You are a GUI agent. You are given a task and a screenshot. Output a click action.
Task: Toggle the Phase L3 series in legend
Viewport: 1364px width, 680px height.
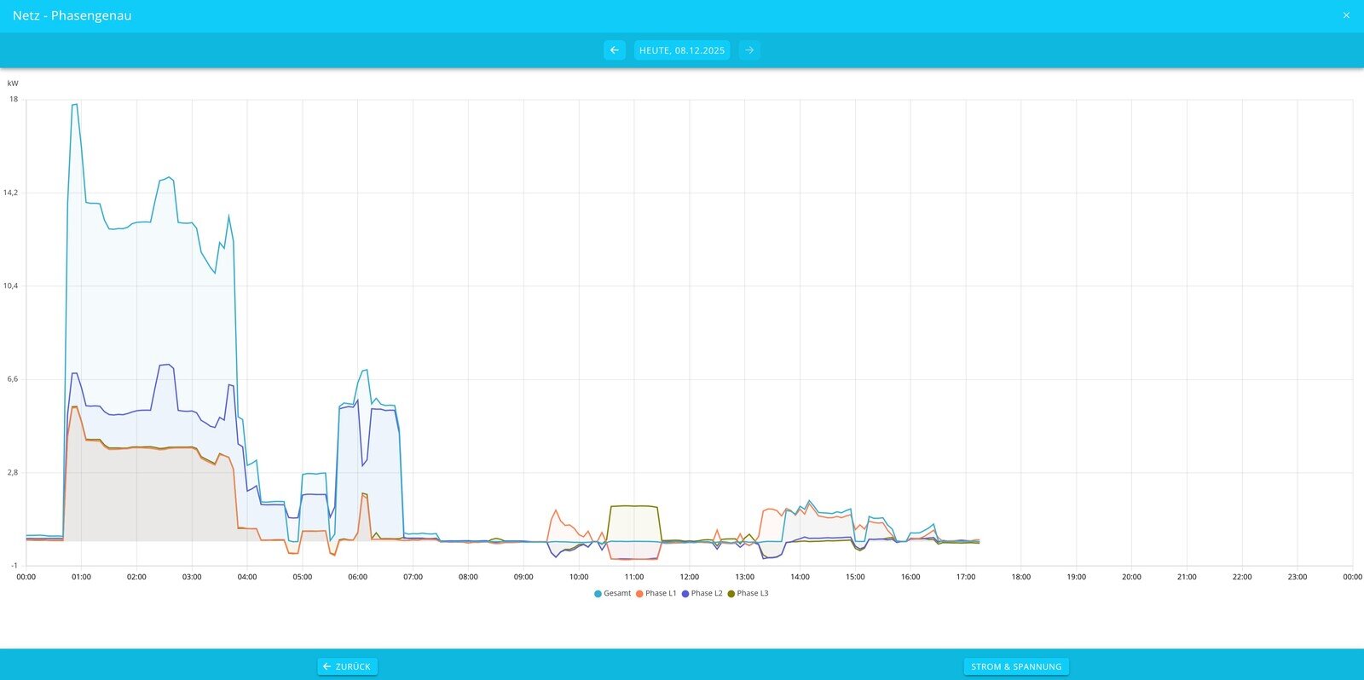coord(748,593)
